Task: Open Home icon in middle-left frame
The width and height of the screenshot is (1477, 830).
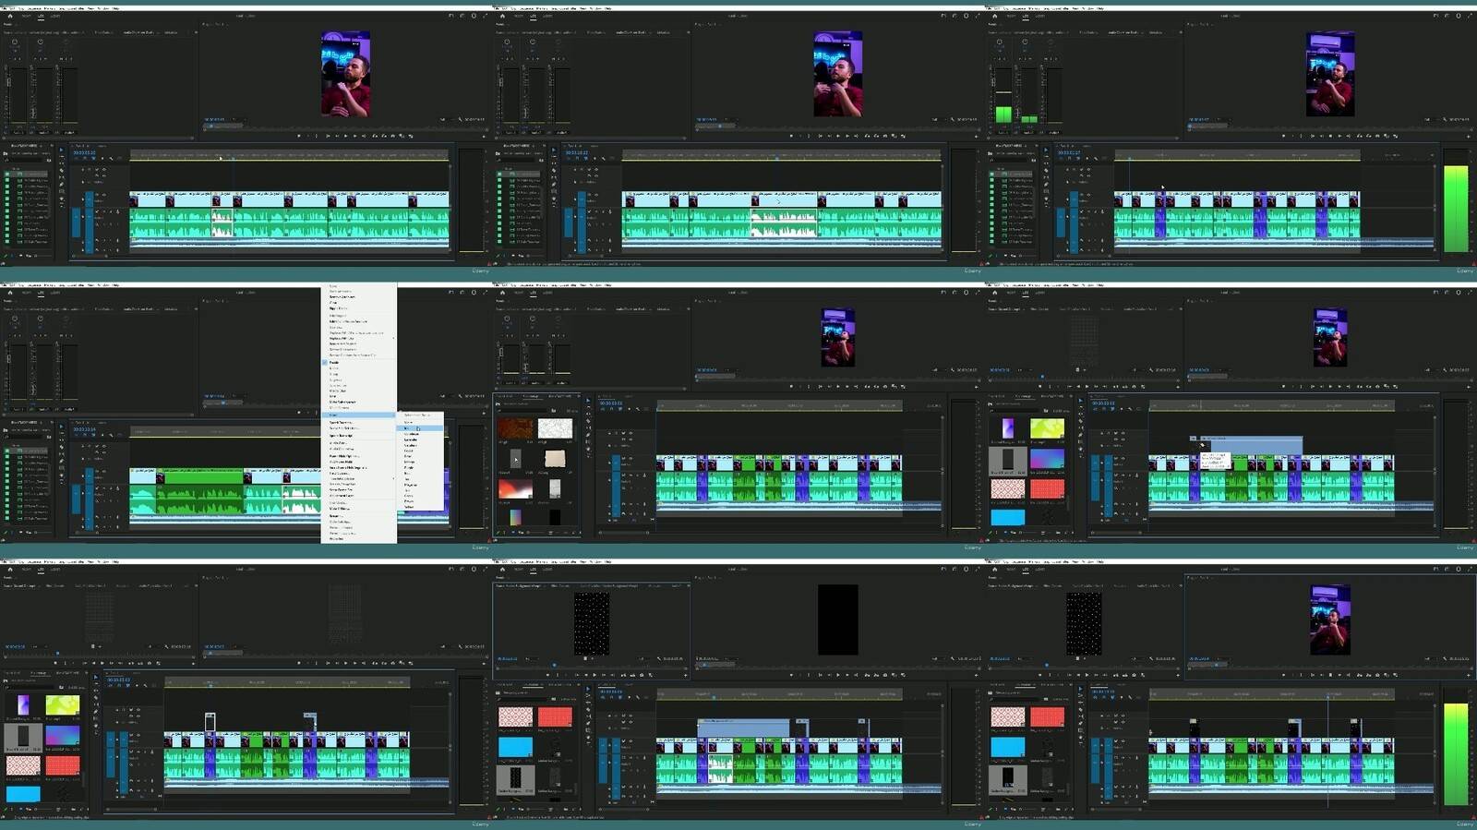Action: 10,293
